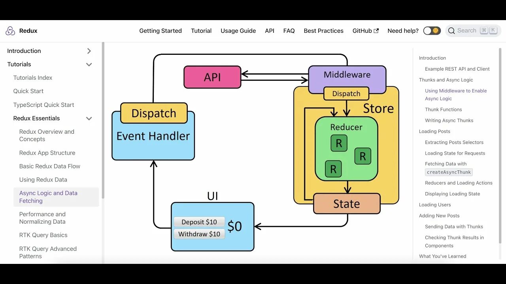Open Getting Started in navbar
506x284 pixels.
click(x=160, y=31)
